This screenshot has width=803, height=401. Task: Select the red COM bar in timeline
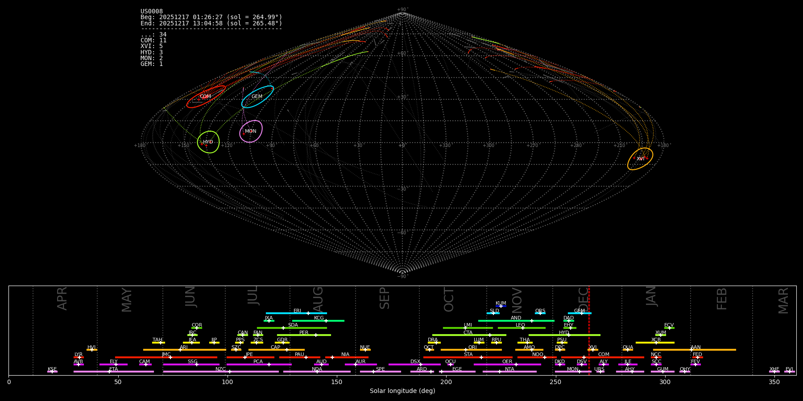coord(603,357)
